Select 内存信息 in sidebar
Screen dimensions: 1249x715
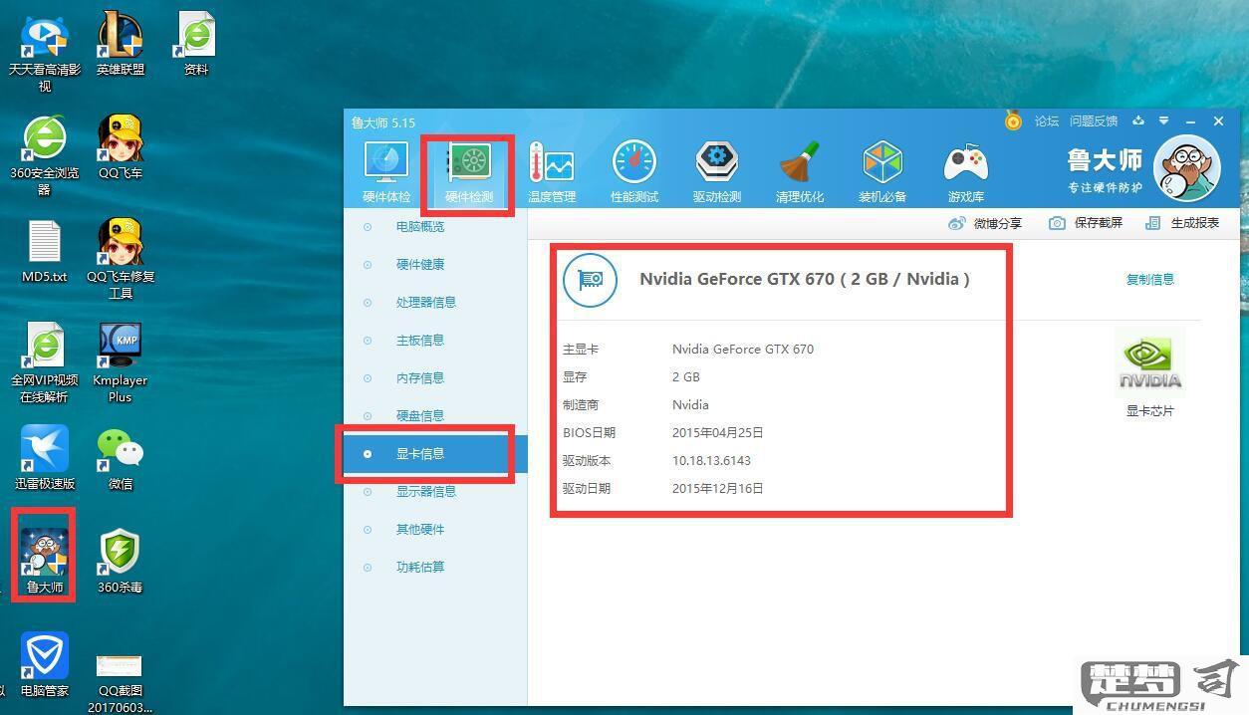pos(420,378)
